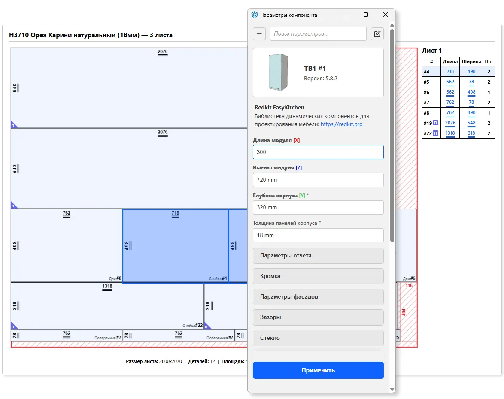Select the Дно #8 panel on sheet

(x=67, y=246)
